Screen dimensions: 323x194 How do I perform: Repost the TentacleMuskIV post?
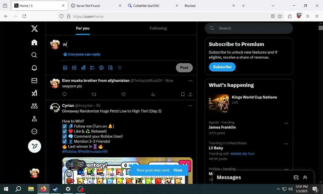click(94, 94)
